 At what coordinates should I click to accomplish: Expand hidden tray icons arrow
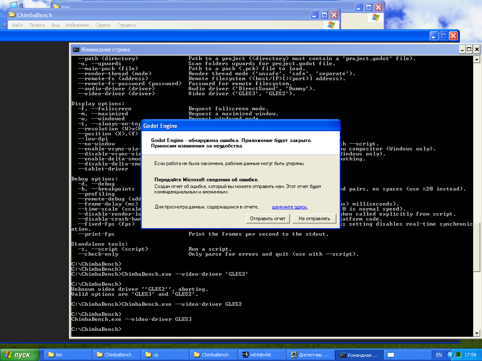tap(450, 355)
